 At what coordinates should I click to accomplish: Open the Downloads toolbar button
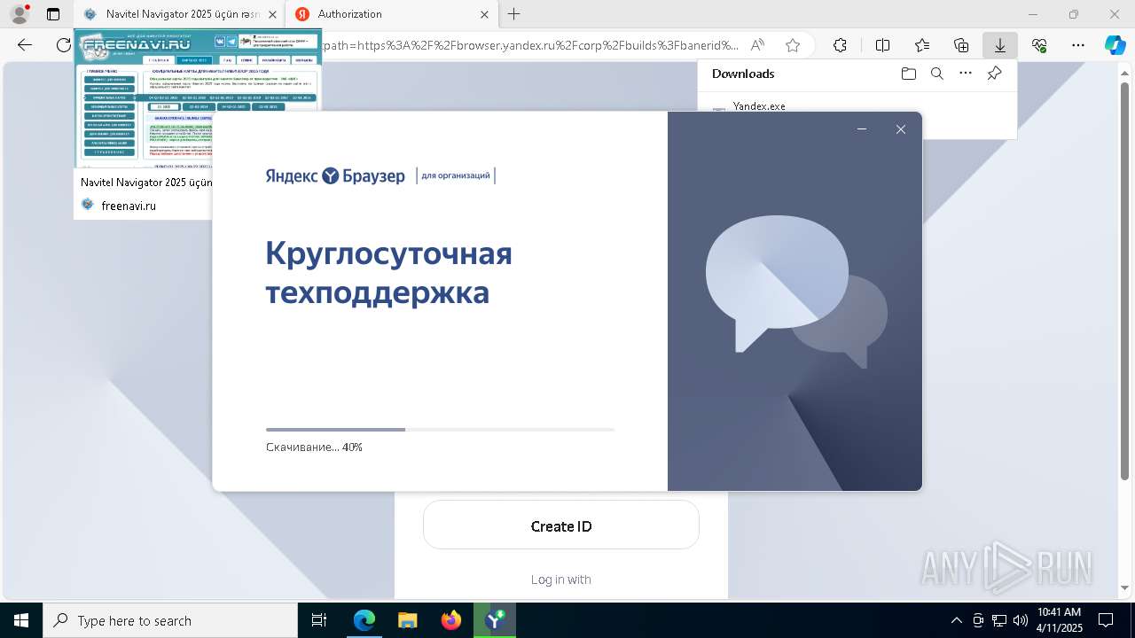pyautogui.click(x=1000, y=45)
